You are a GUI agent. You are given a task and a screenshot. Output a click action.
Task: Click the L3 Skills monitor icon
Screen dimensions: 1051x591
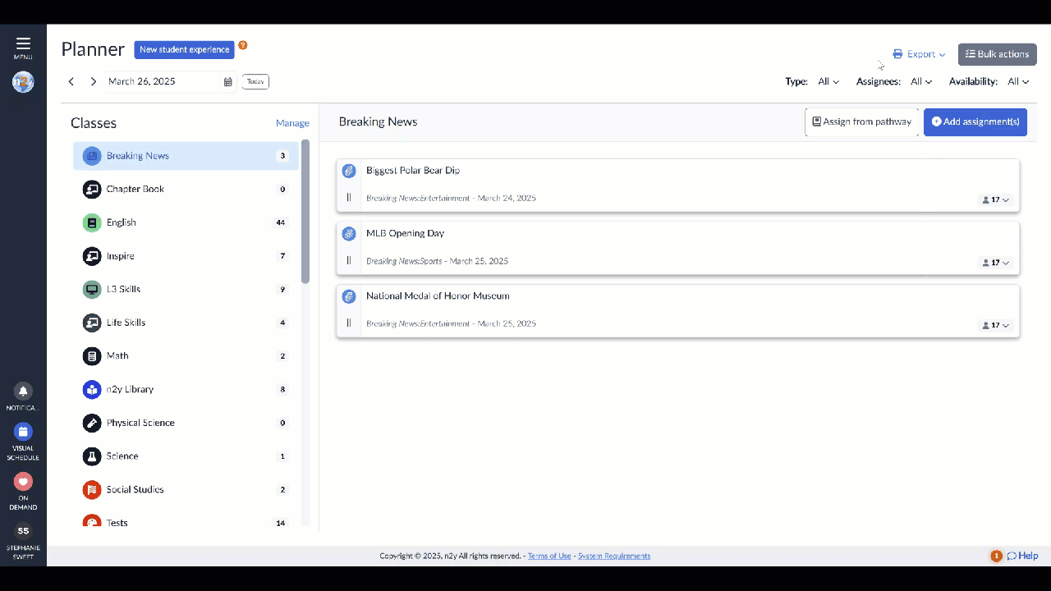[92, 290]
